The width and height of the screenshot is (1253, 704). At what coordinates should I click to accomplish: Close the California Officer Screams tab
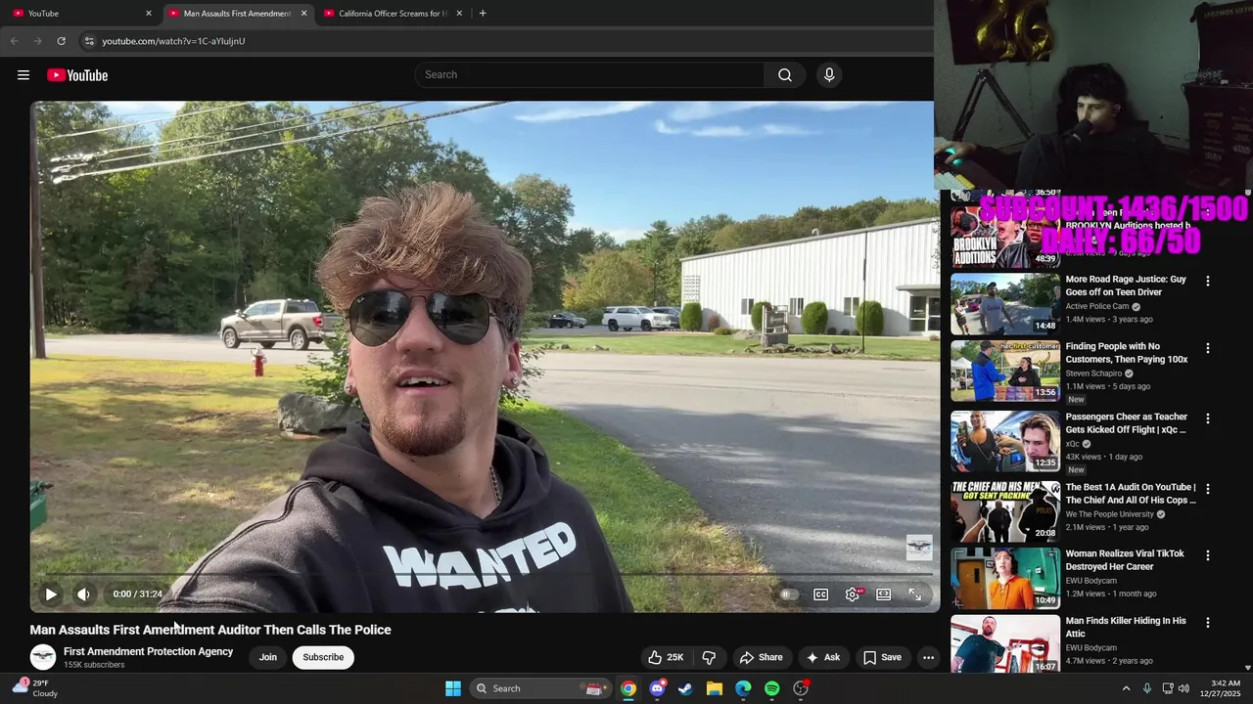(458, 14)
